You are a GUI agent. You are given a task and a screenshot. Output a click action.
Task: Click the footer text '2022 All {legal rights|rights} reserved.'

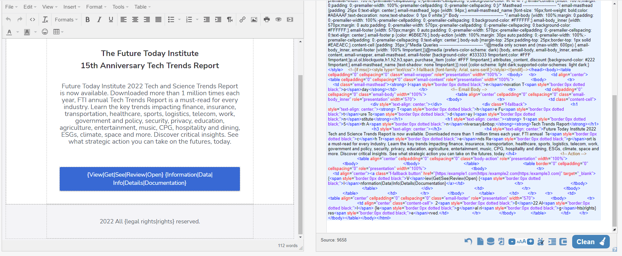point(150,221)
